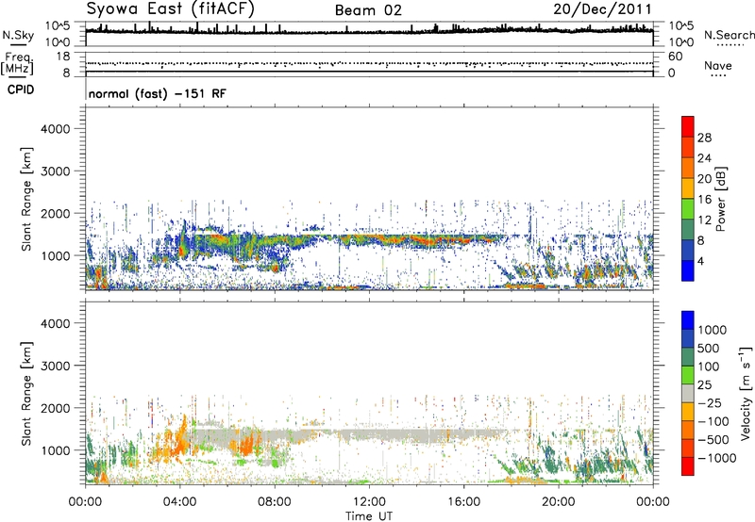
Task: Click the 10^0 tick beside N.Search
Action: pyautogui.click(x=681, y=42)
